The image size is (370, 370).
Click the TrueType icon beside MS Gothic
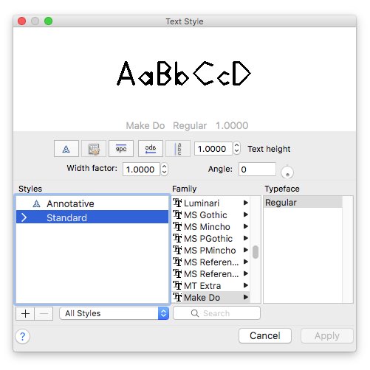click(177, 214)
